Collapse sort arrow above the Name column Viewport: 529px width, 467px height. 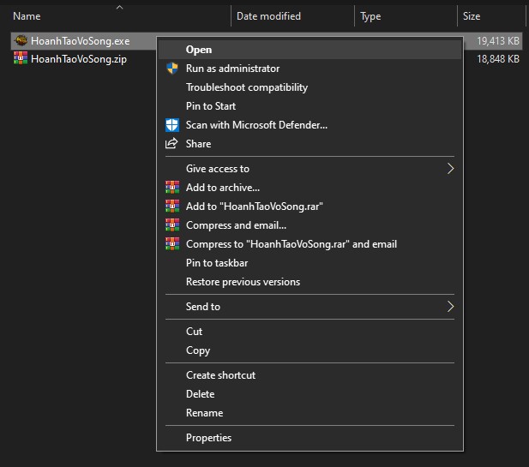pos(119,7)
